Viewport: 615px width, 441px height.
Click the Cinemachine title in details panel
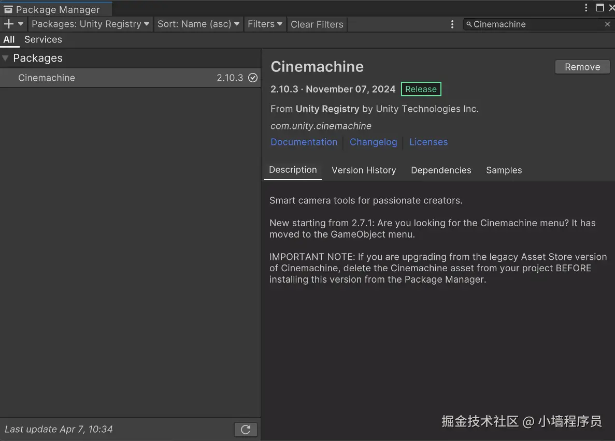point(317,67)
